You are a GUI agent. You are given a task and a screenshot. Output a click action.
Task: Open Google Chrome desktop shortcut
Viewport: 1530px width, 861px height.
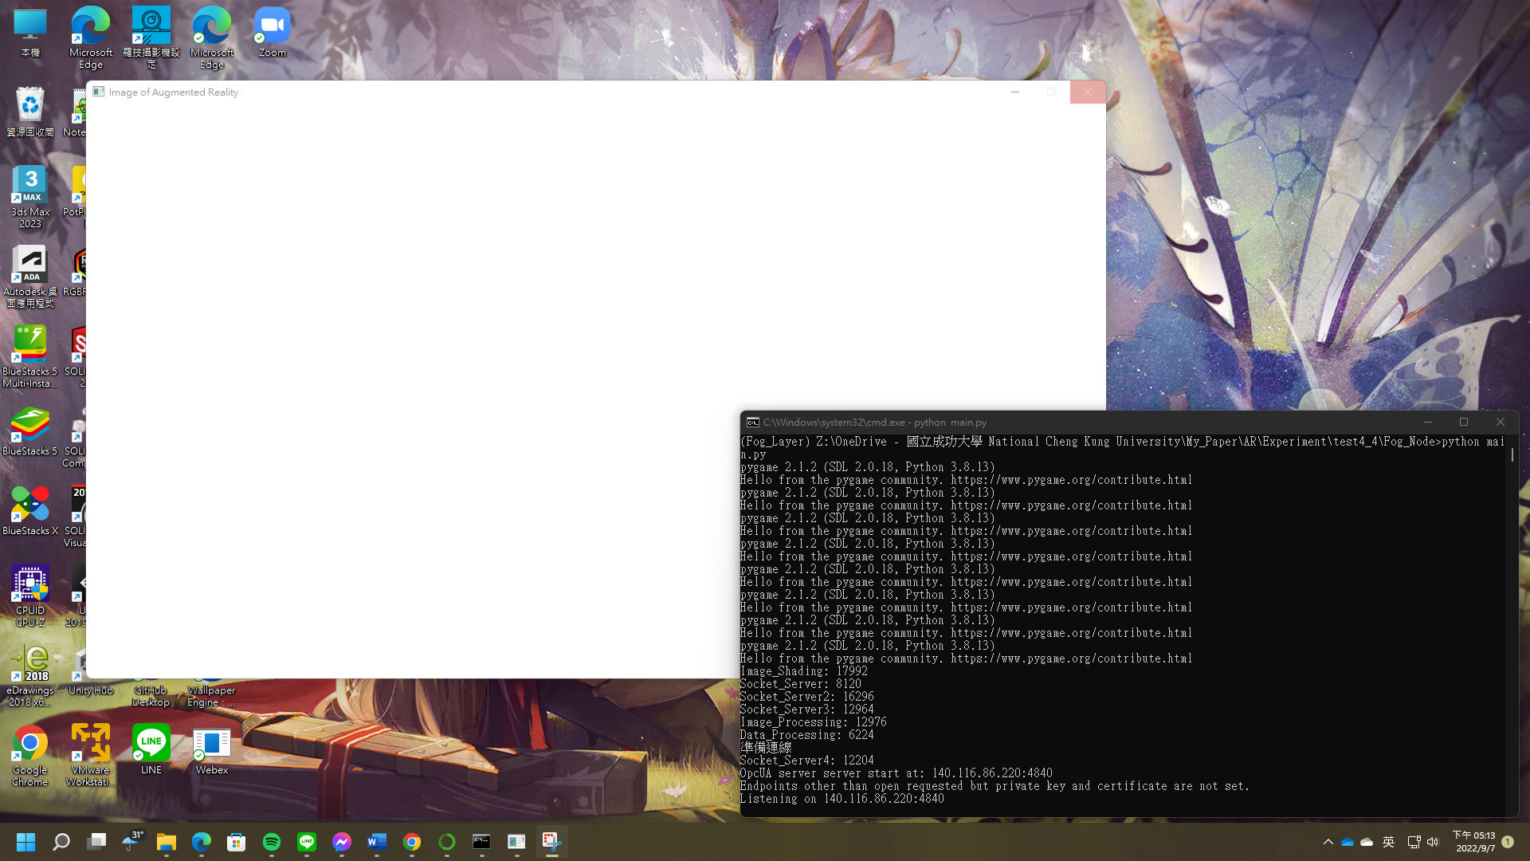pyautogui.click(x=30, y=755)
